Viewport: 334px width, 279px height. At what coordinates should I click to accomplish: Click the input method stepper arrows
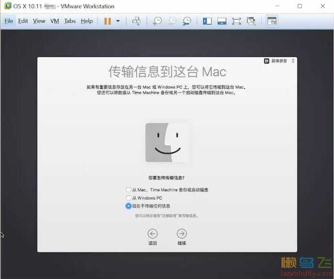(293, 61)
